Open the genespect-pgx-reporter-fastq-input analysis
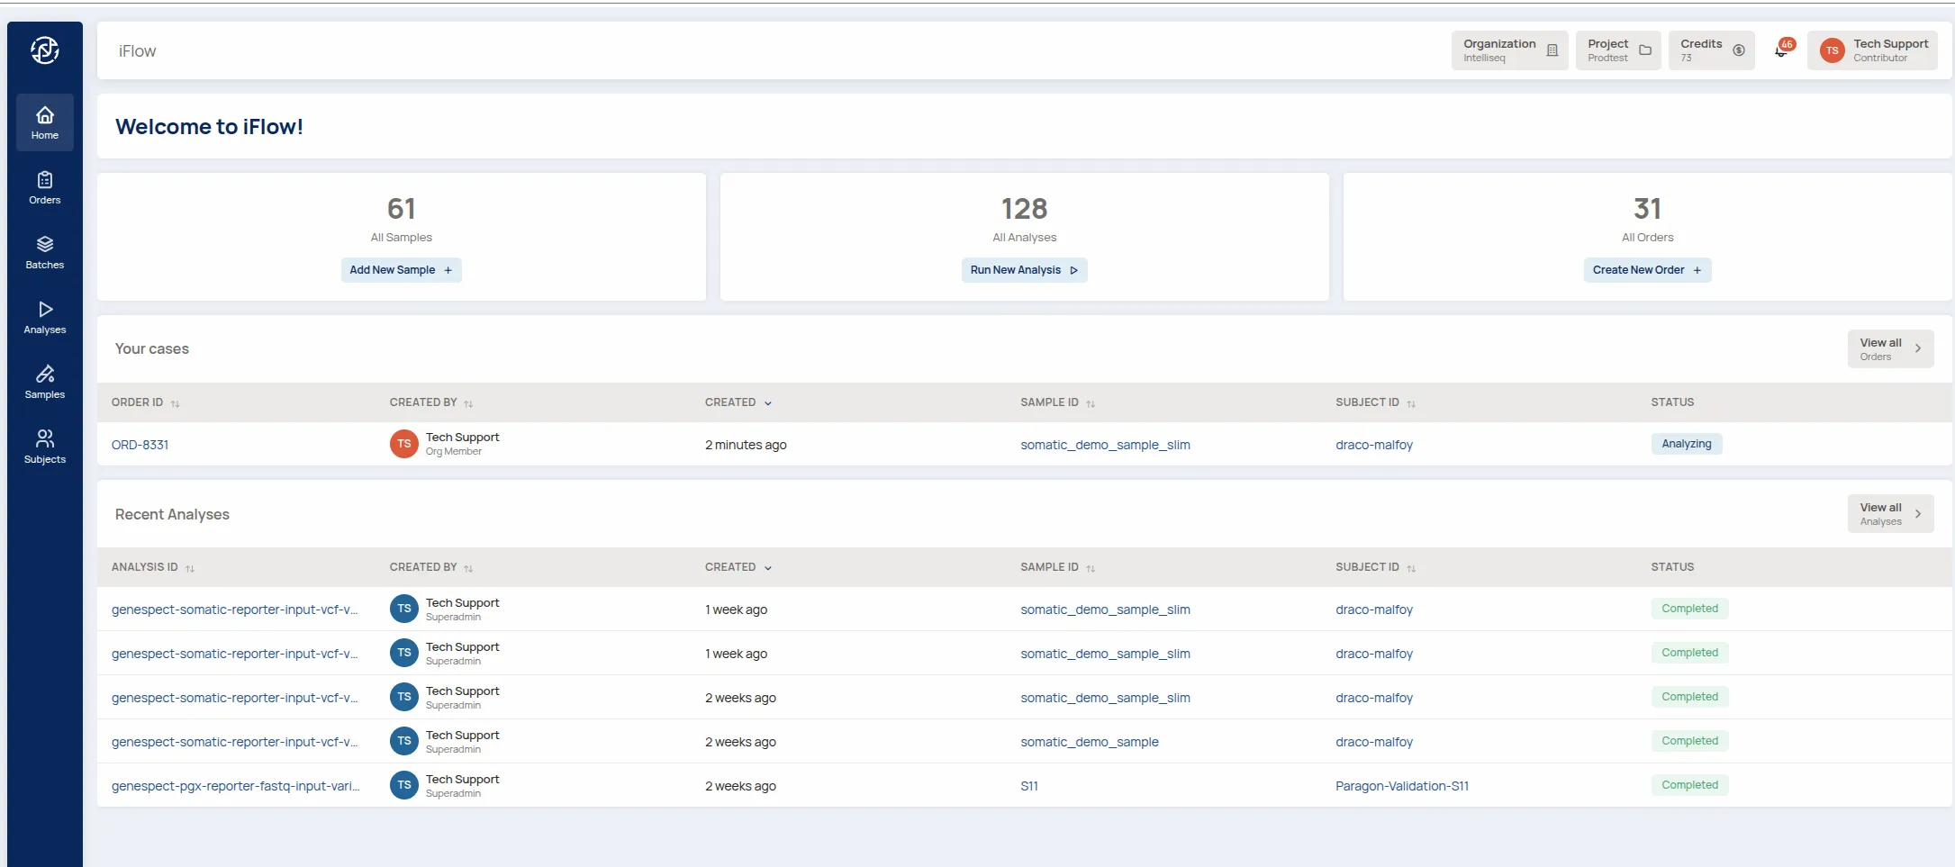This screenshot has height=867, width=1955. click(x=235, y=786)
